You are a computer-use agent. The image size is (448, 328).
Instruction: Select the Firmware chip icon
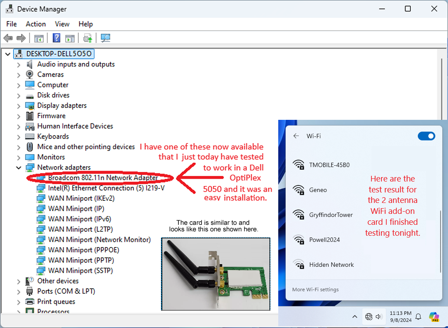tap(30, 116)
